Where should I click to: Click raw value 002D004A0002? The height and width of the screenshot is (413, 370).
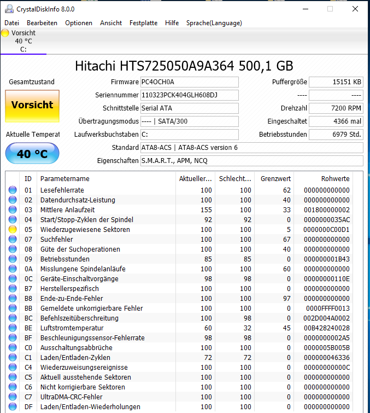coord(326,318)
